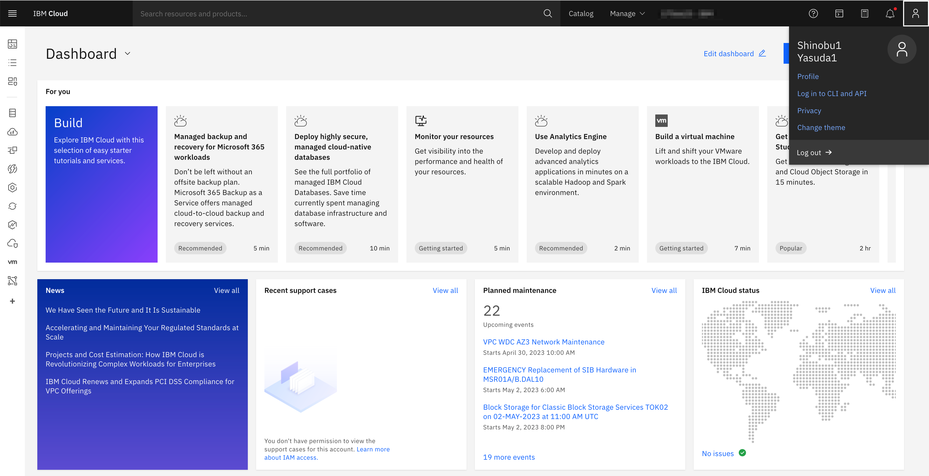Launch IBM Cloud Shell icon
929x476 pixels.
(x=839, y=14)
